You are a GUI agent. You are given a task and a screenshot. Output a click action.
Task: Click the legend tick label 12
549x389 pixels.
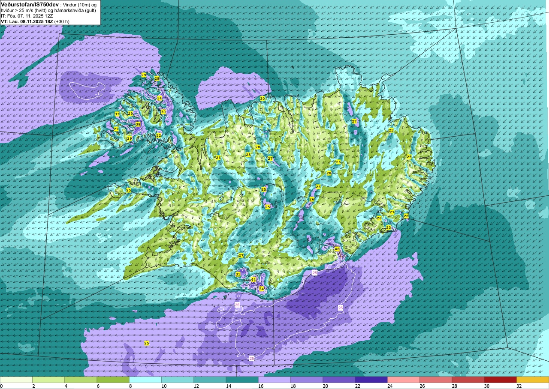pyautogui.click(x=196, y=386)
